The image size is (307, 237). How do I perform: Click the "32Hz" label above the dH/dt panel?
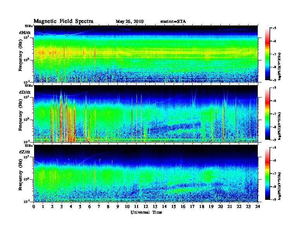pos(29,26)
